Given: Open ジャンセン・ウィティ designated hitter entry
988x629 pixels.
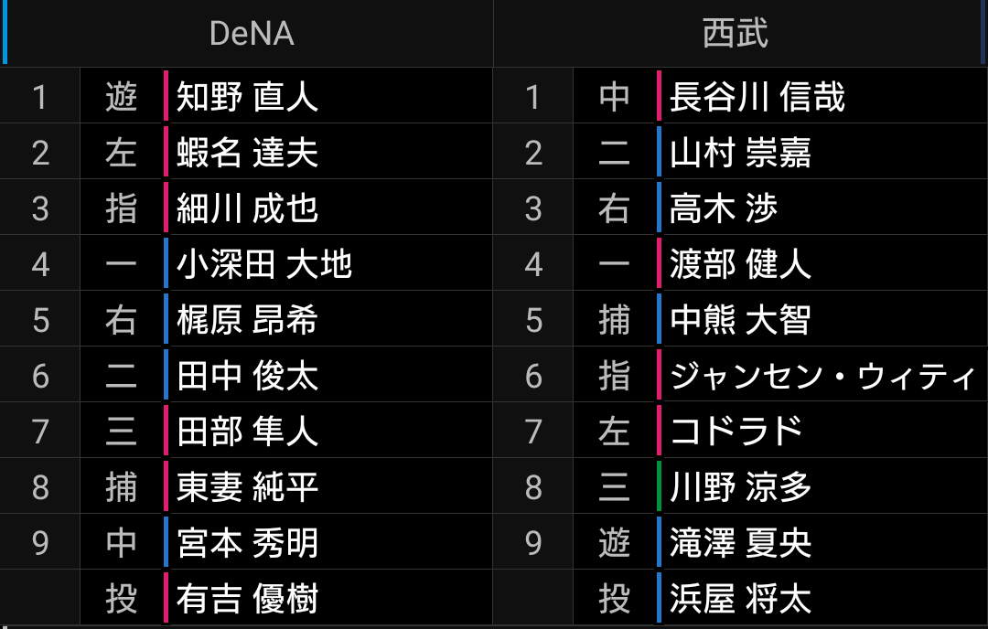Looking at the screenshot, I should 822,376.
